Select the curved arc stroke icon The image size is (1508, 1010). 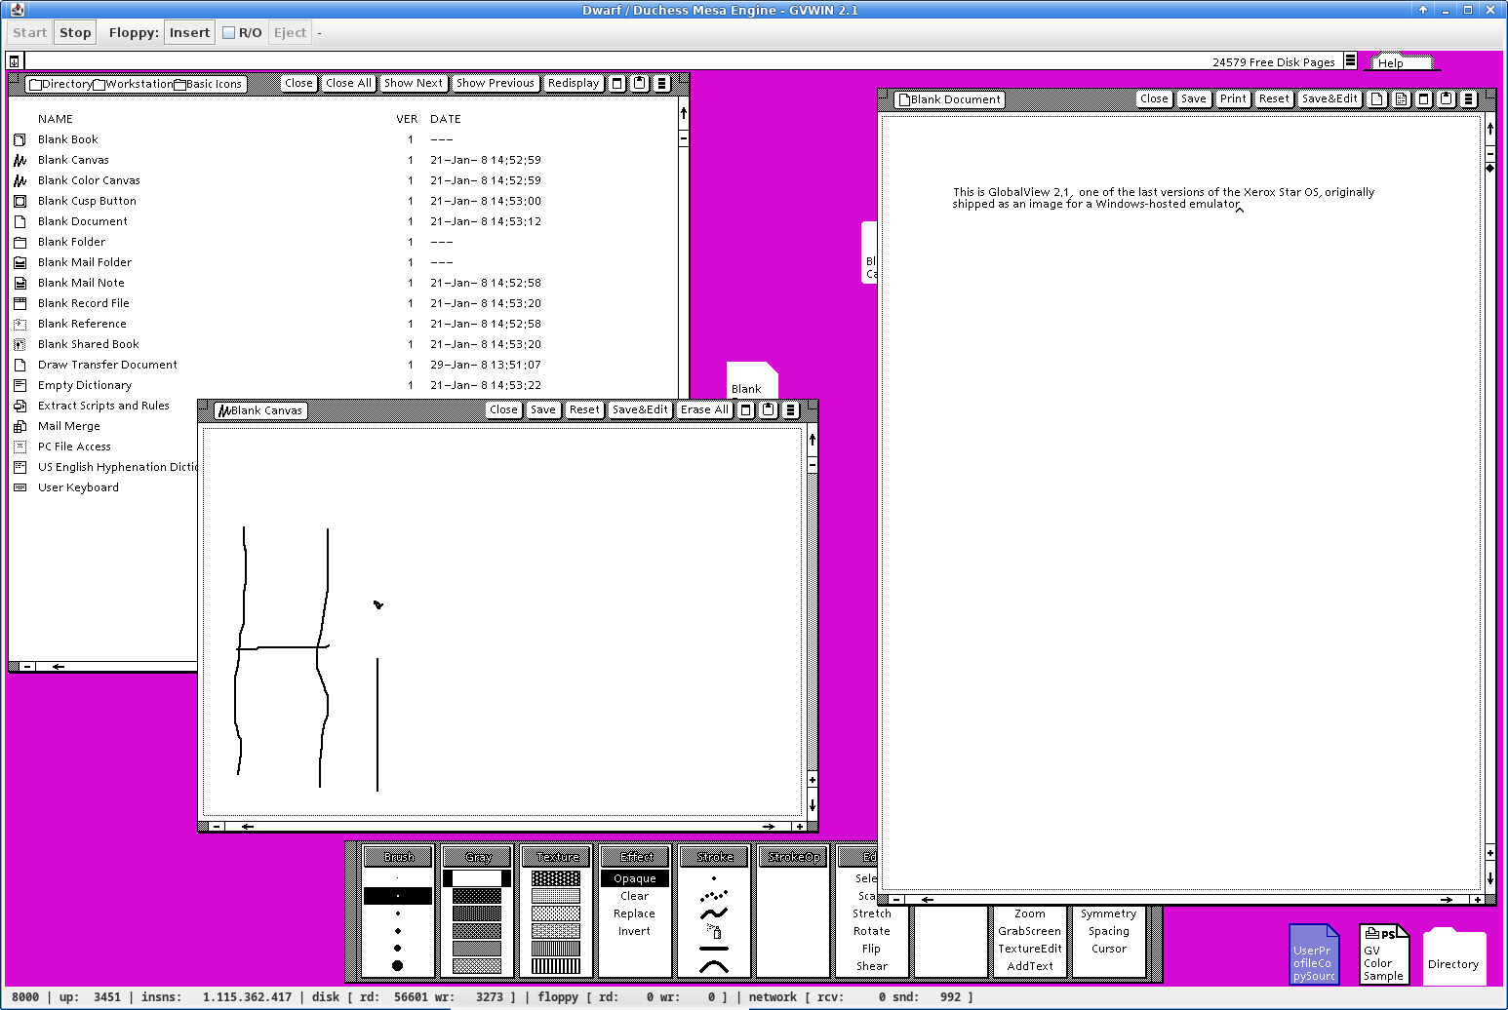(714, 966)
